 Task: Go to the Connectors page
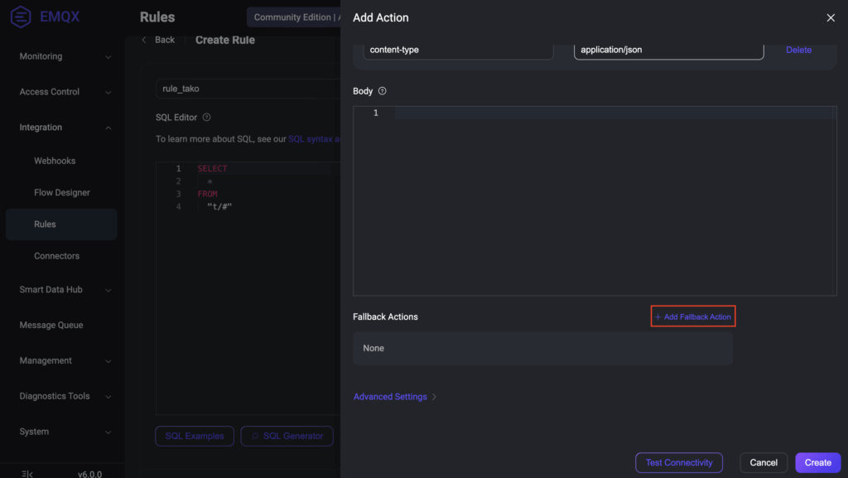click(x=57, y=256)
